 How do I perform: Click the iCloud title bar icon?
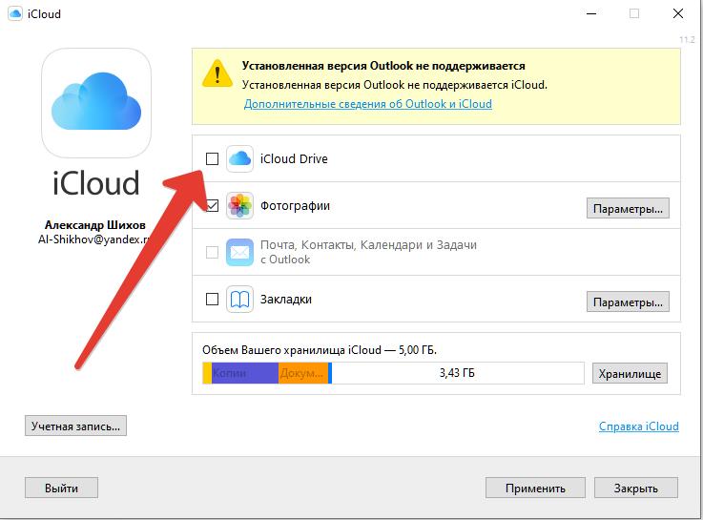click(15, 14)
